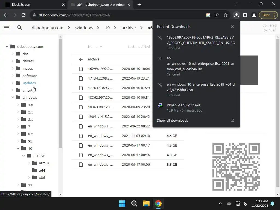280x210 pixels.
Task: Open the tab search chevron
Action: 236,4
